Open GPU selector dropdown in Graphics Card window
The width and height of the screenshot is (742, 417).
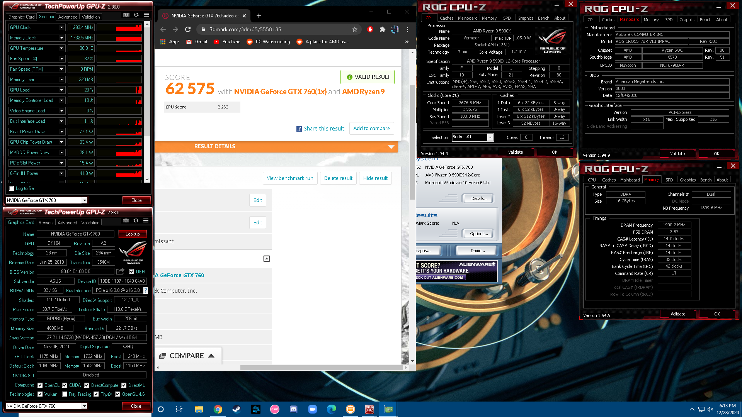point(84,406)
